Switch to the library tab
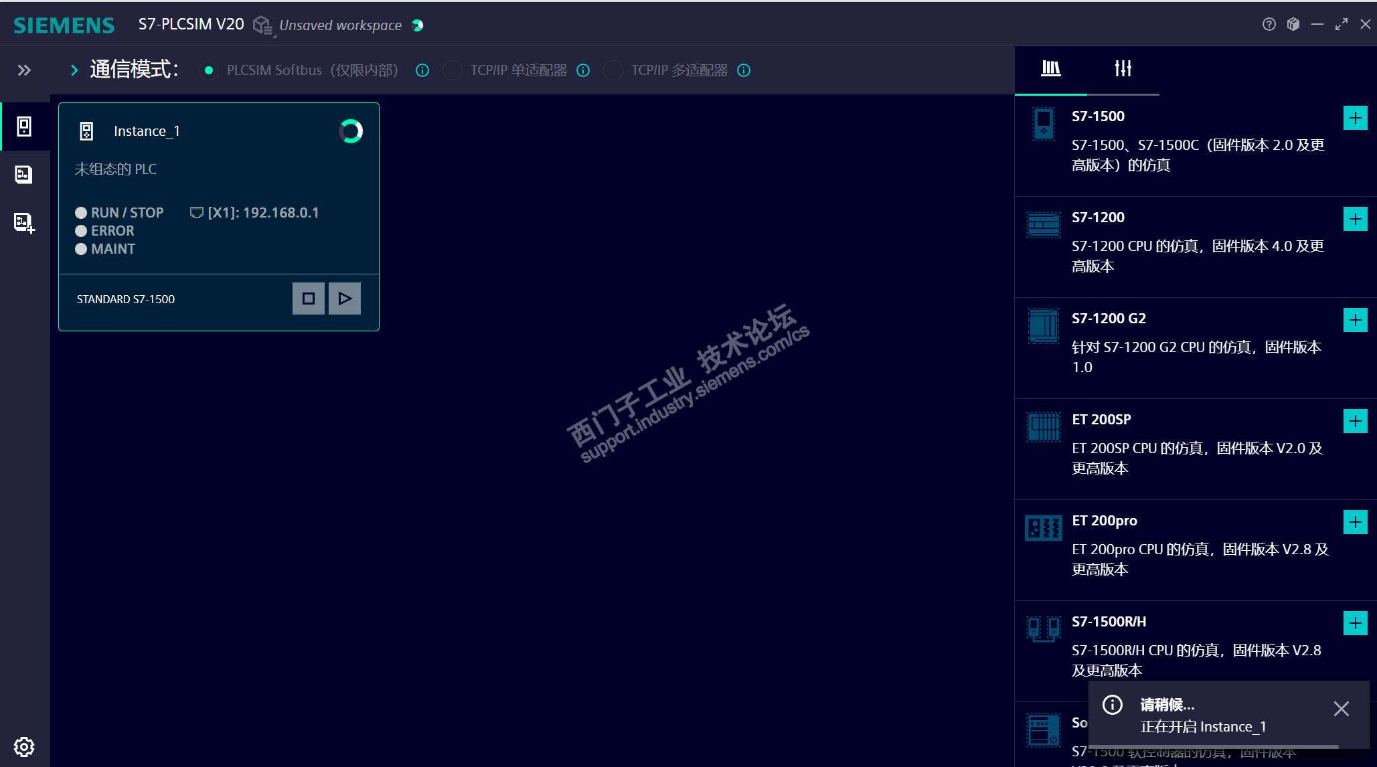 [1050, 68]
